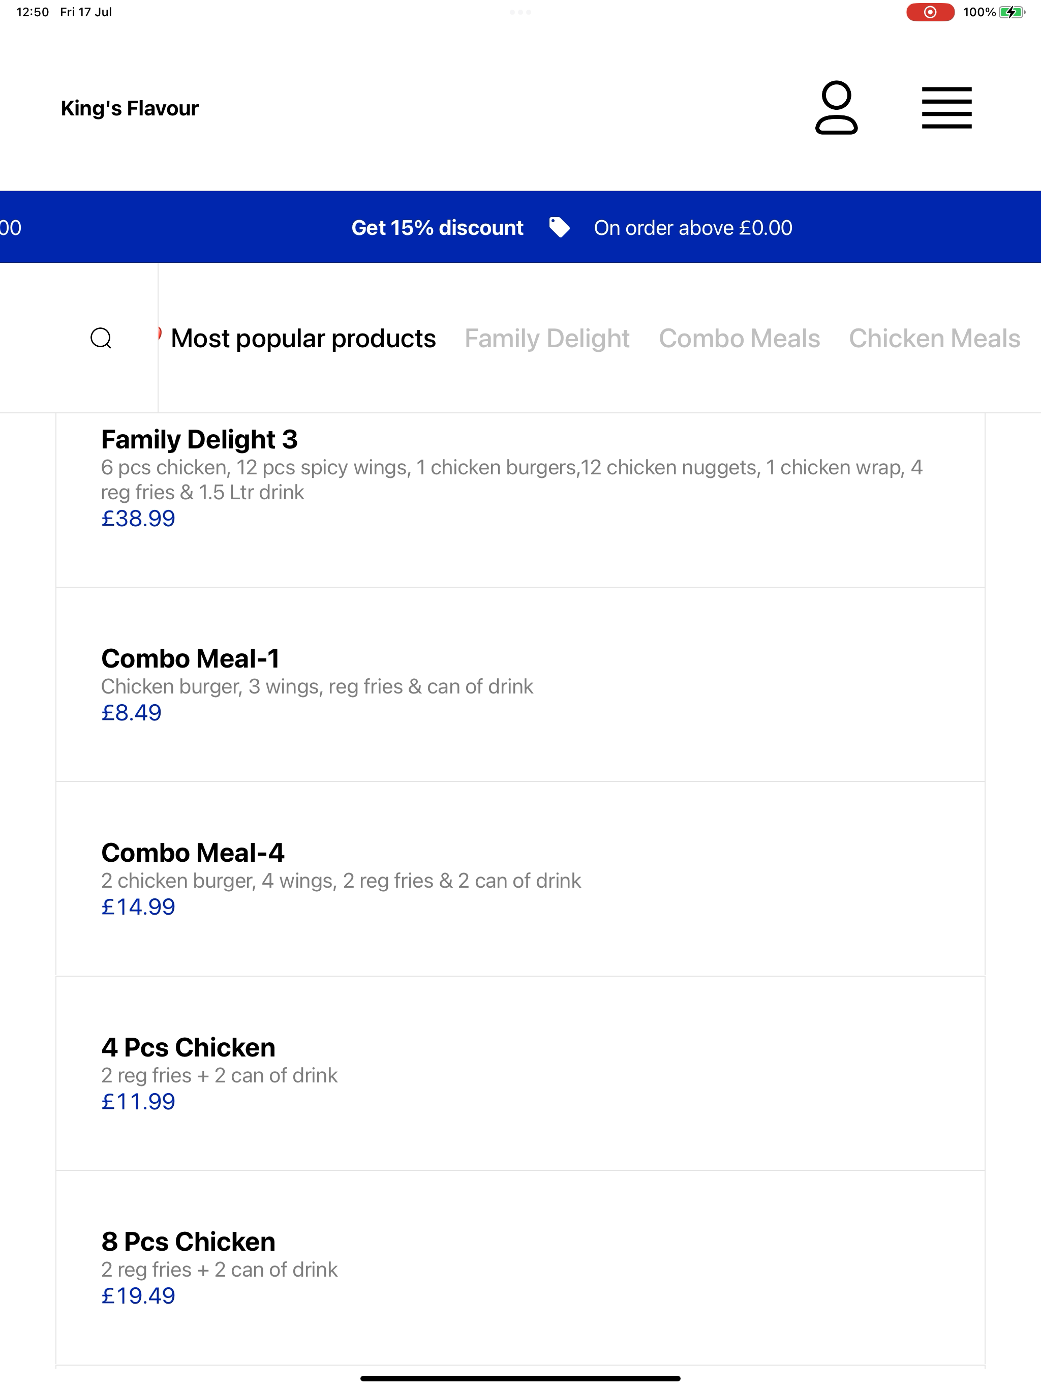The width and height of the screenshot is (1041, 1389).
Task: Select the Most popular products tab
Action: (x=303, y=339)
